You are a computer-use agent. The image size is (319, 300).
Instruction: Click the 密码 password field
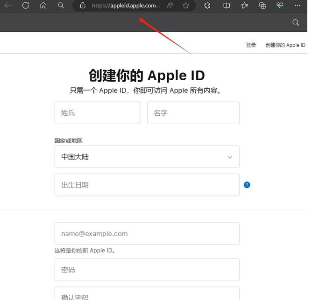(147, 270)
